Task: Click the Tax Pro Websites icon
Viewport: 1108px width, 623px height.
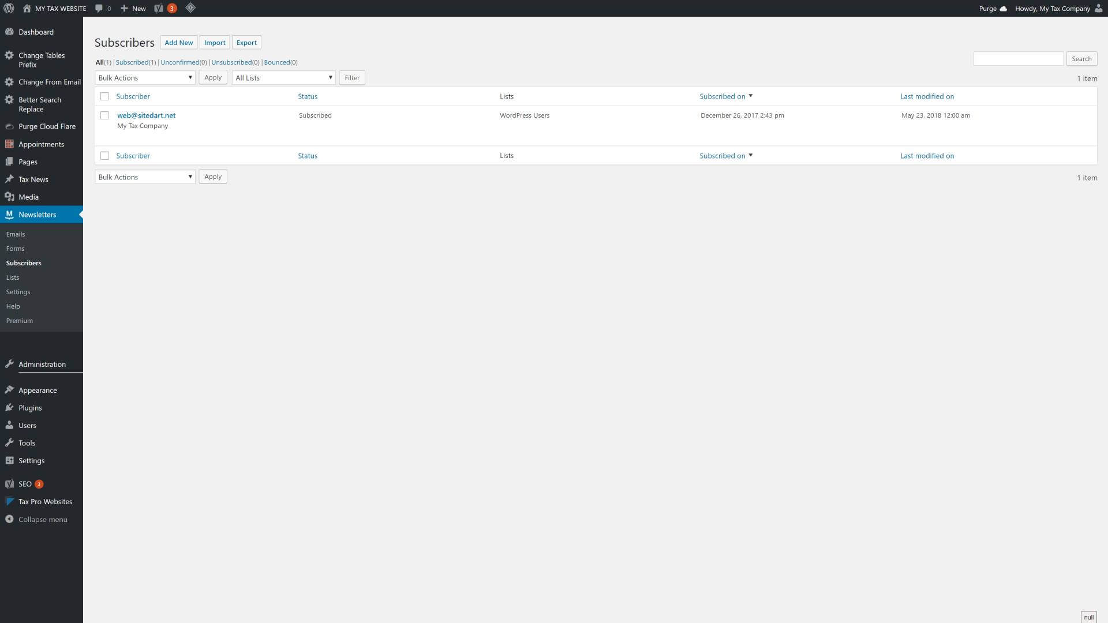Action: [9, 501]
